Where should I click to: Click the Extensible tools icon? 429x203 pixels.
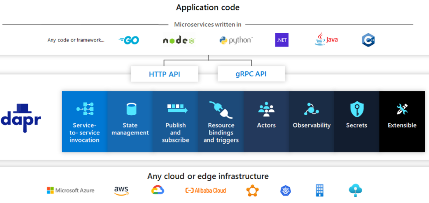[x=402, y=109]
